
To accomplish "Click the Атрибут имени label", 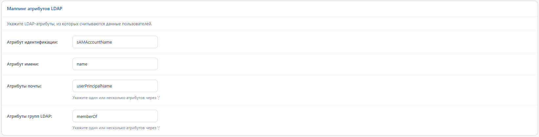I will [x=23, y=64].
